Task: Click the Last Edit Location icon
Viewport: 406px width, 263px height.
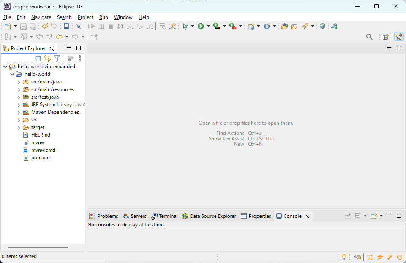Action: coord(39,37)
